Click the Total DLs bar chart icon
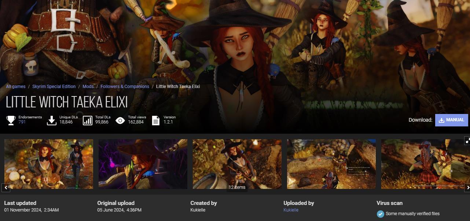Viewport: 470px width, 221px height. pyautogui.click(x=88, y=120)
